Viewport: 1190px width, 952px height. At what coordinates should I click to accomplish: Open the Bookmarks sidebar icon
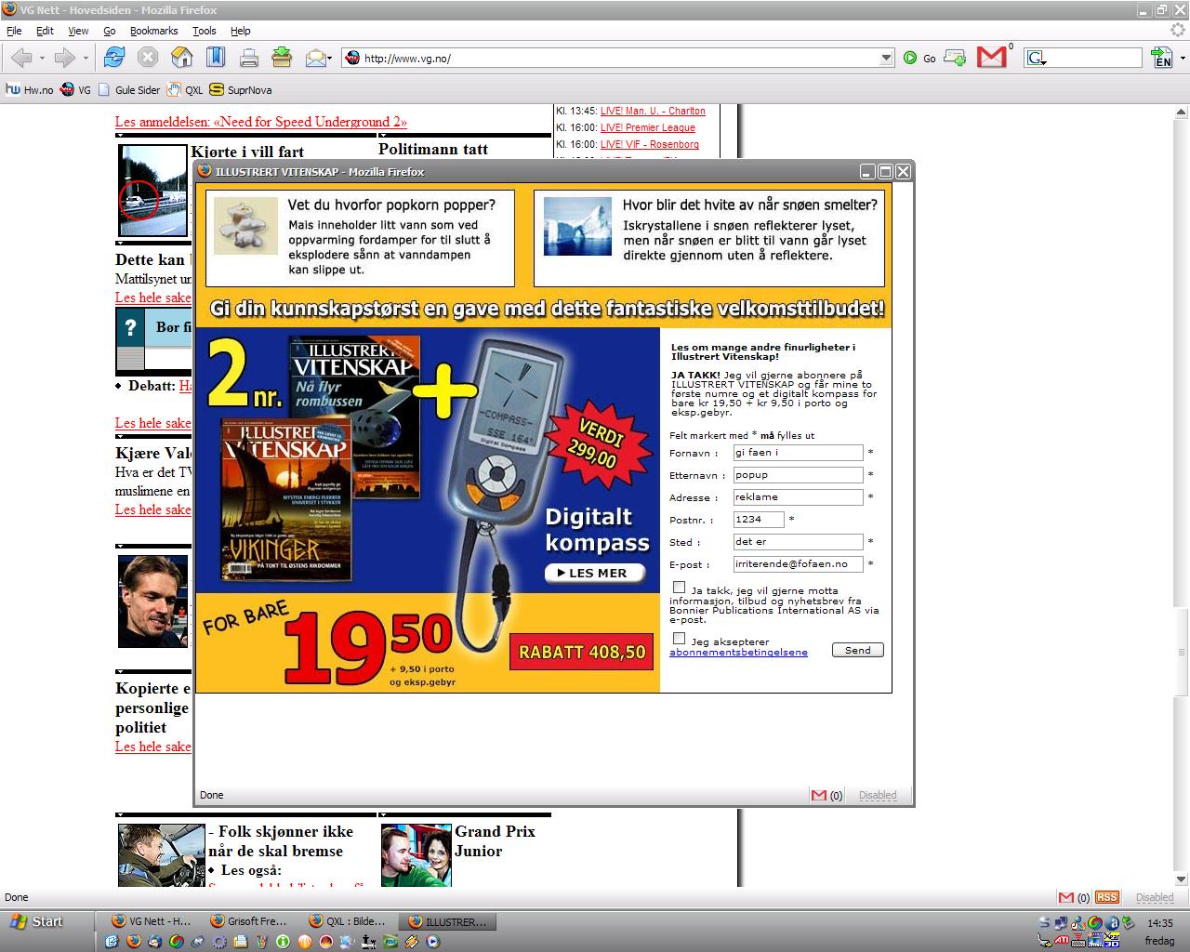coord(216,58)
